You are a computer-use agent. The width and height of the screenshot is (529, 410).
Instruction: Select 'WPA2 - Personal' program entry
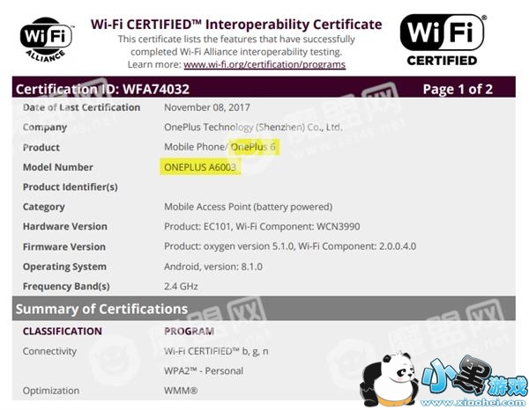pos(204,371)
